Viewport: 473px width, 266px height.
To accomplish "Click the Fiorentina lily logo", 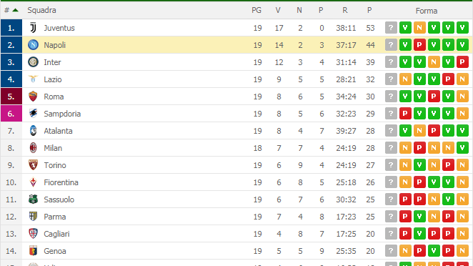I will click(x=33, y=182).
